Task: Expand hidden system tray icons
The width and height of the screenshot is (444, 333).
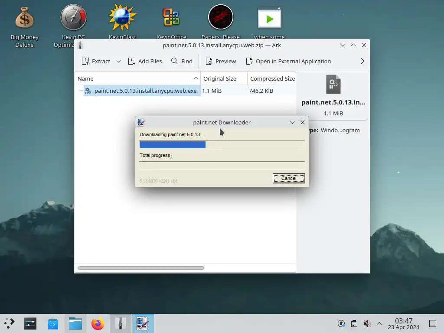Action: pyautogui.click(x=379, y=323)
